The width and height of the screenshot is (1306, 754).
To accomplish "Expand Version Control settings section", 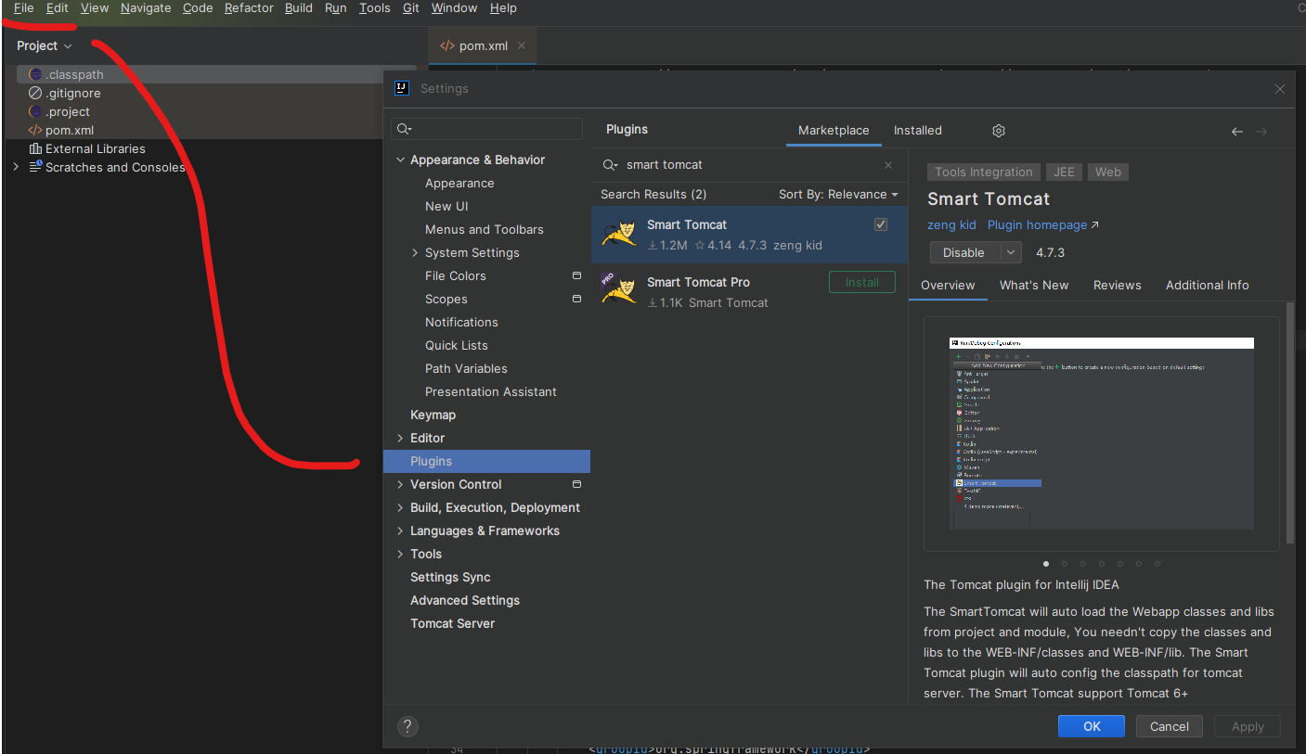I will [x=401, y=484].
